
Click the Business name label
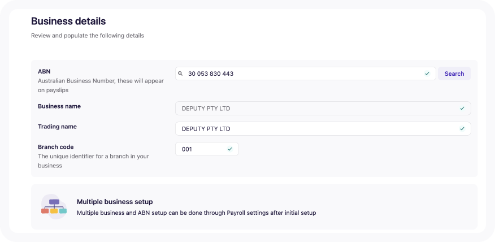tap(59, 106)
